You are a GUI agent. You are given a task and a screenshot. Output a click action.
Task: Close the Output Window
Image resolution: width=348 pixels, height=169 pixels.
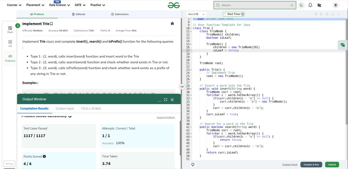pyautogui.click(x=172, y=100)
